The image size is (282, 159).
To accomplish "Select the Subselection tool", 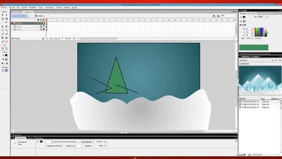I will tap(7, 15).
